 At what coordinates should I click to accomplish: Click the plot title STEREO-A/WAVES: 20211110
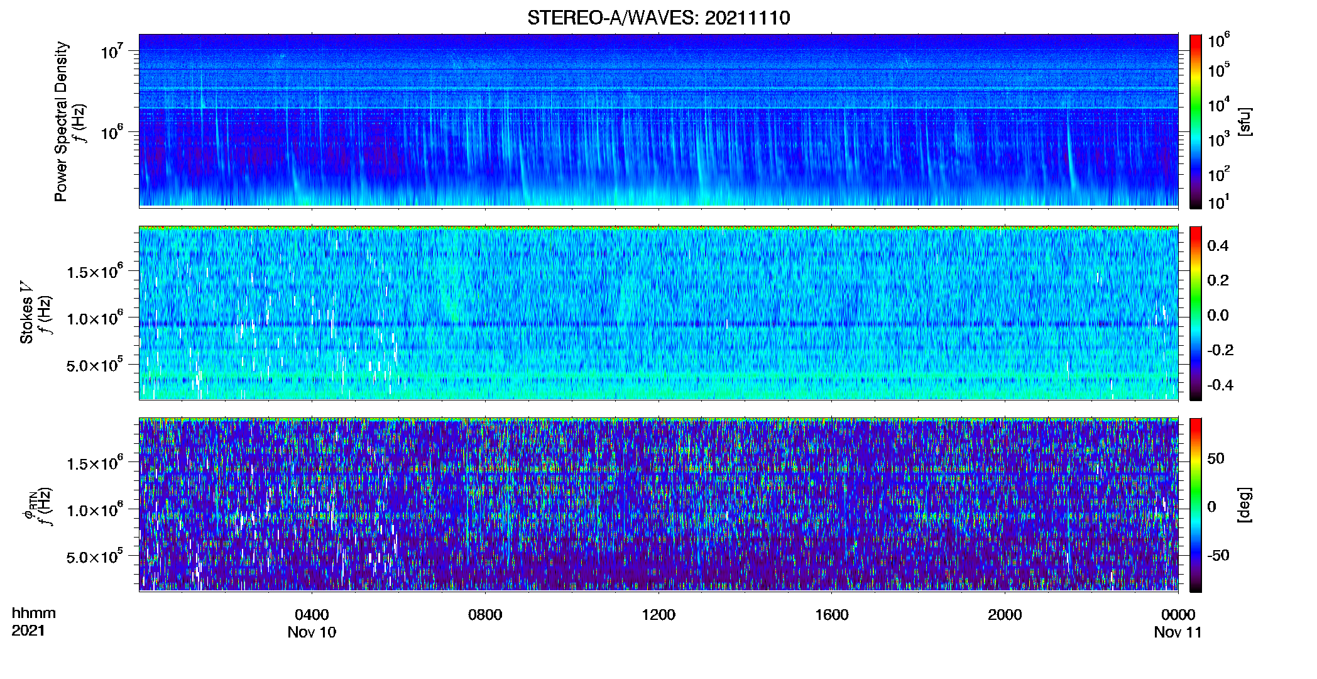tap(658, 18)
